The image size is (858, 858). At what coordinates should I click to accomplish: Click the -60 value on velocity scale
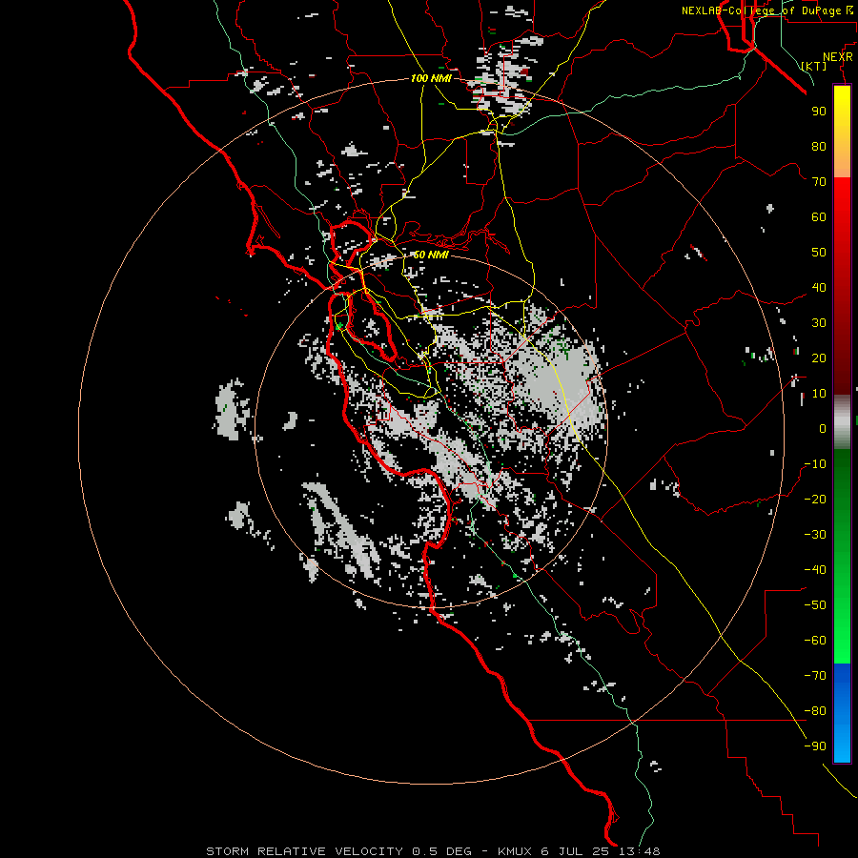point(815,641)
